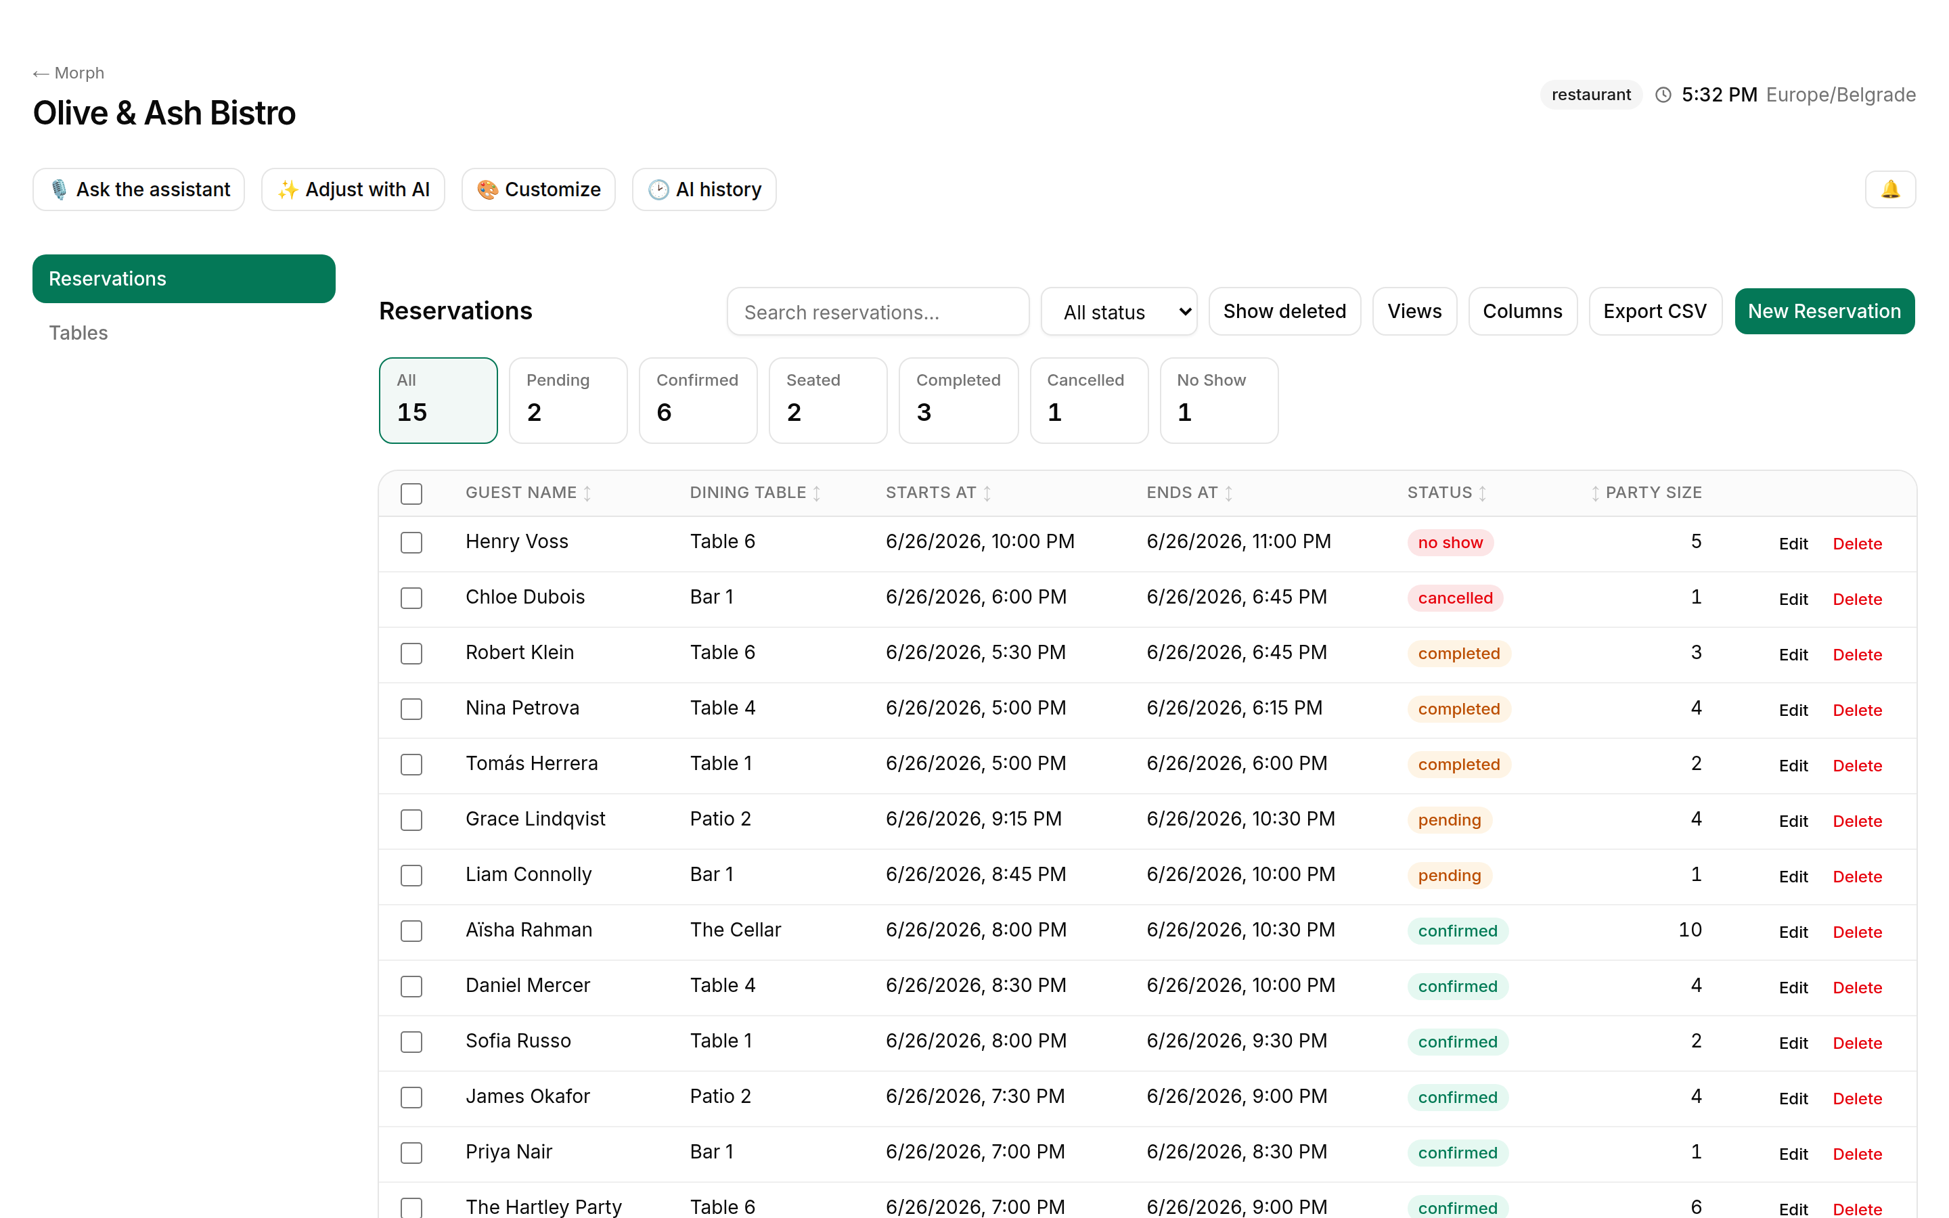Viewport: 1949px width, 1218px height.
Task: Check the Chloe Dubois row checkbox
Action: pos(411,597)
